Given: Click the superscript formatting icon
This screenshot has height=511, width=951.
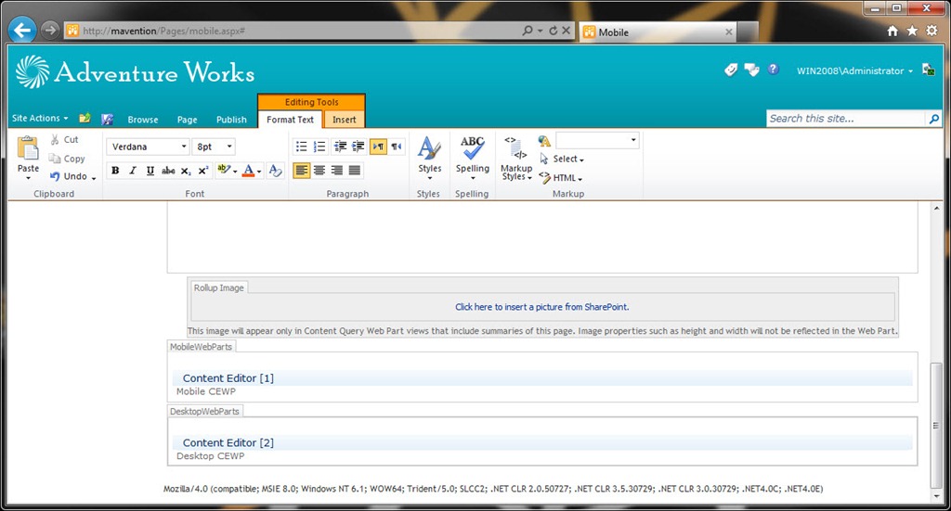Looking at the screenshot, I should pos(203,171).
